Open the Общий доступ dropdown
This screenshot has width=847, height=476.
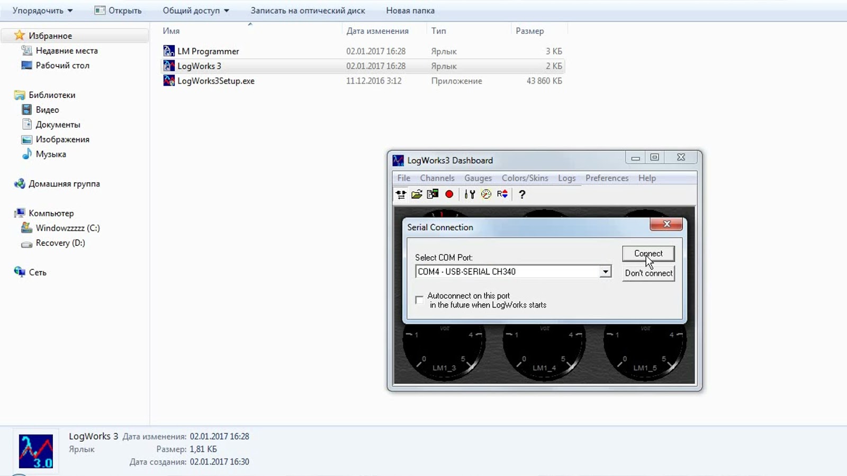(x=196, y=11)
